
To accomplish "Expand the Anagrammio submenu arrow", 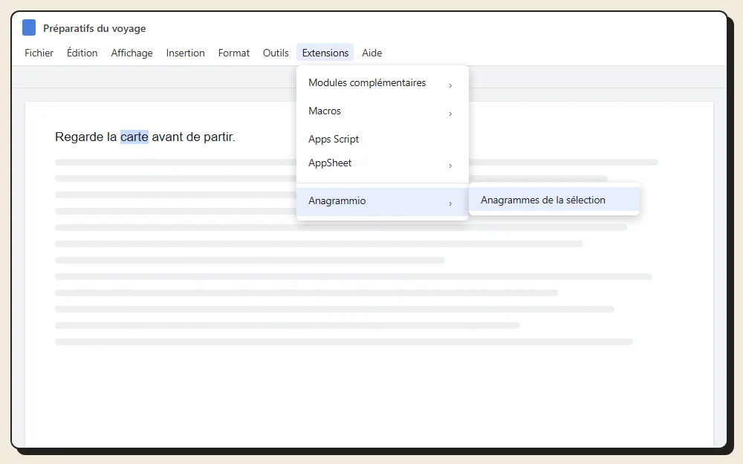I will point(450,203).
